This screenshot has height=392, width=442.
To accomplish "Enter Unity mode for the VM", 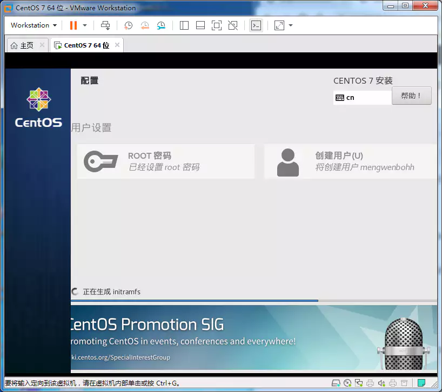I will click(x=232, y=25).
